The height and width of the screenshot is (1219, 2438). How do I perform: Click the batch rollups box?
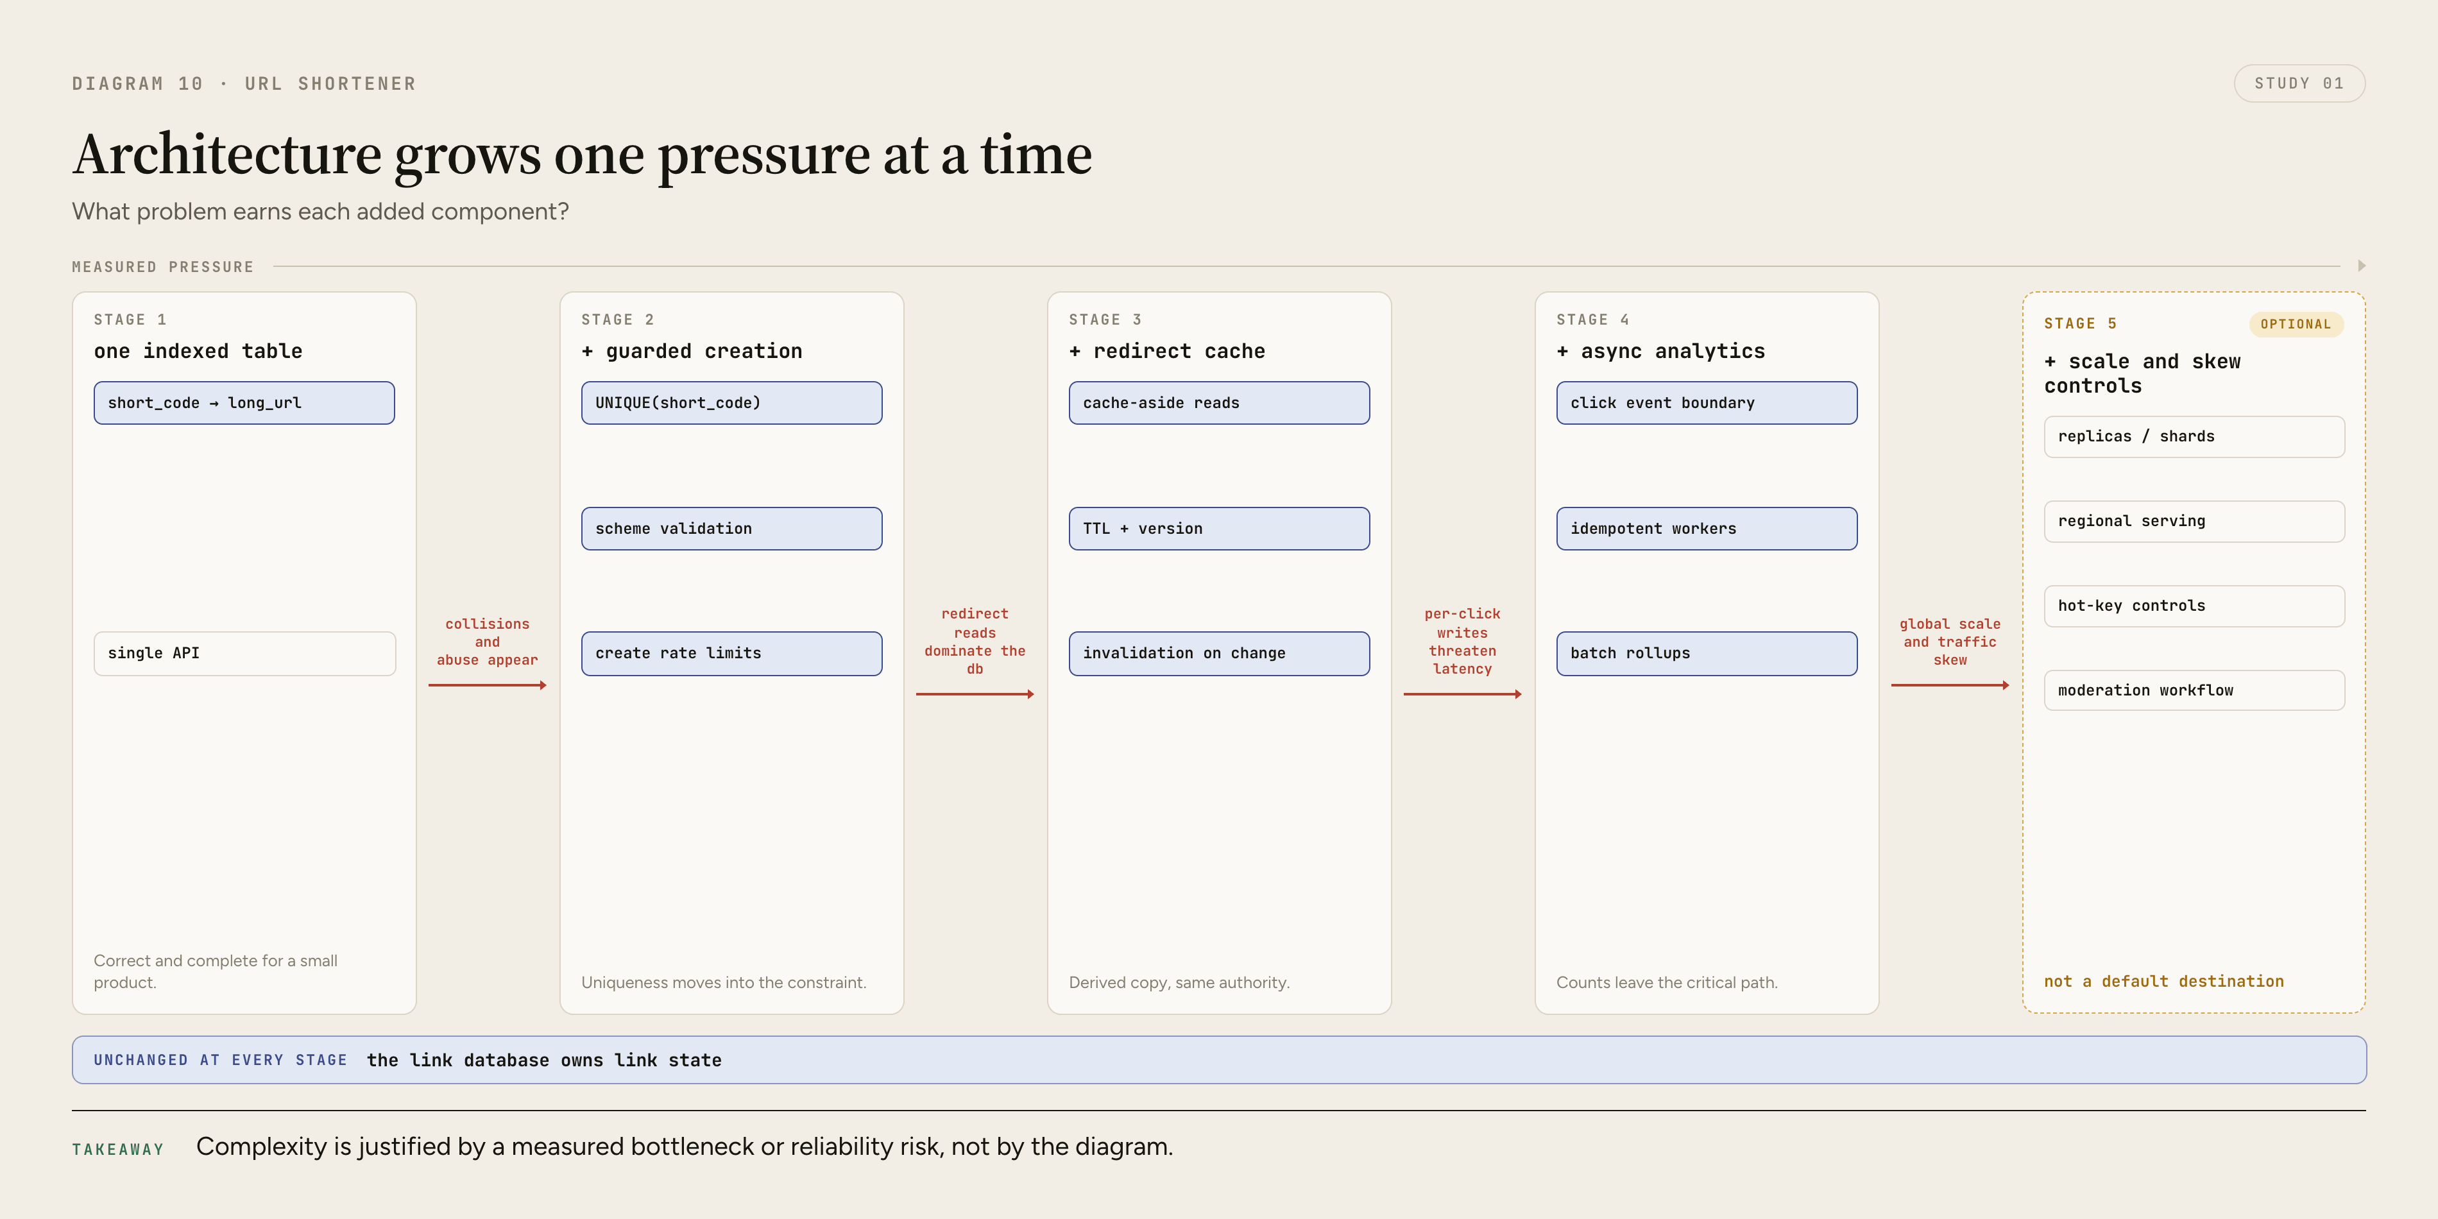[1707, 653]
